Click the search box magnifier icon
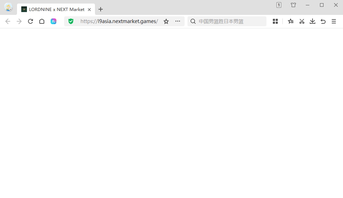 (x=193, y=21)
